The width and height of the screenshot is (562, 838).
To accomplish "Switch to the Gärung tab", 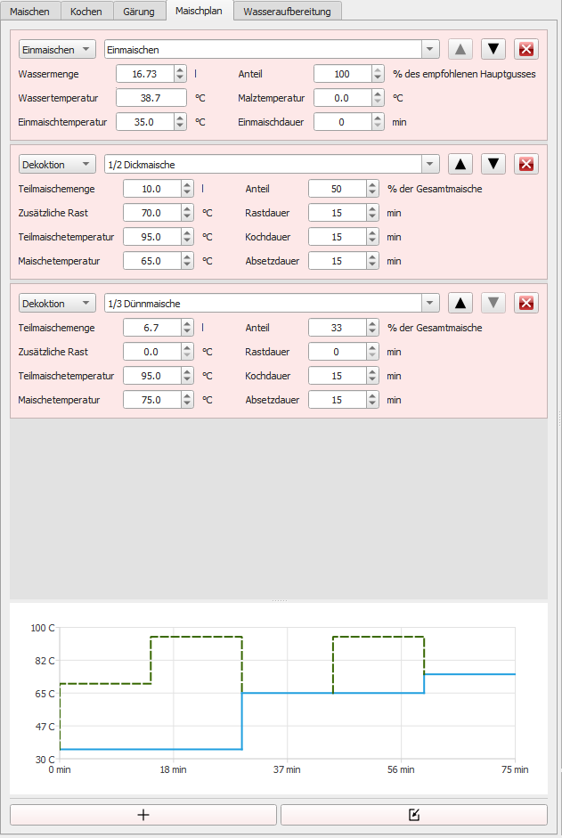I will tap(143, 12).
